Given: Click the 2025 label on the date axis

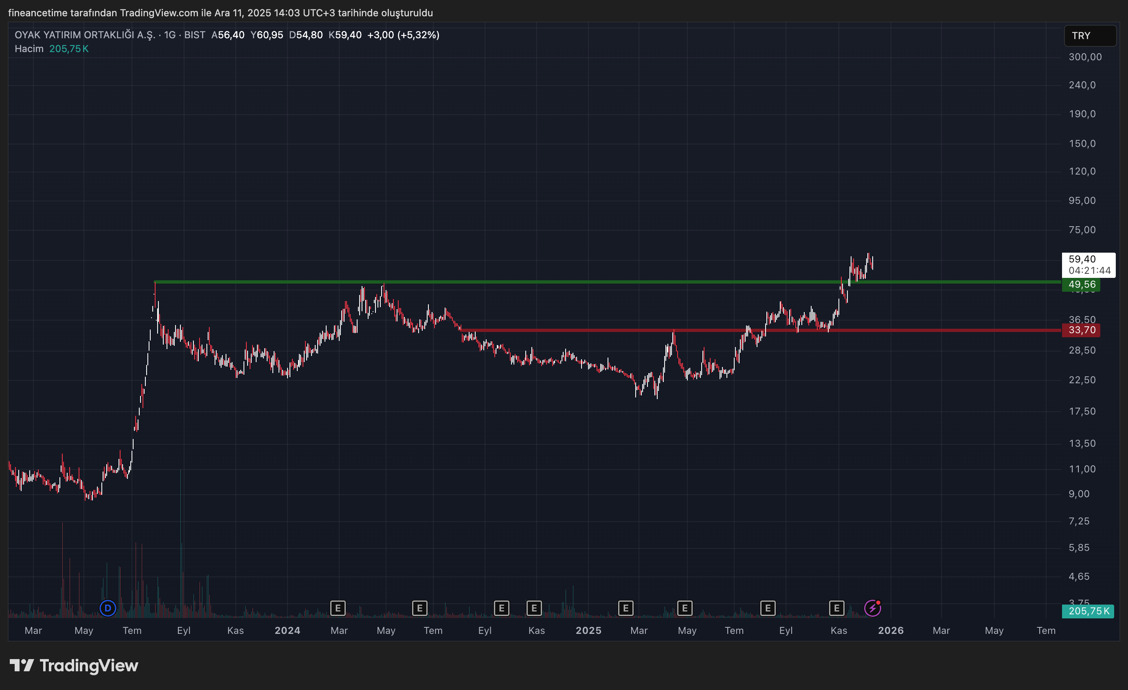Looking at the screenshot, I should pos(589,630).
